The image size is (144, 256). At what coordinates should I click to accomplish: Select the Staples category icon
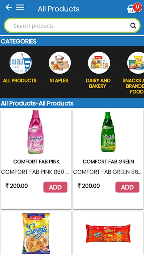(x=59, y=63)
